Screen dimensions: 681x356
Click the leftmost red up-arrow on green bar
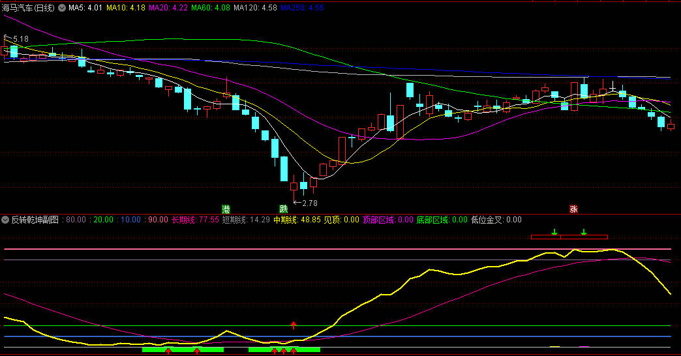click(168, 351)
